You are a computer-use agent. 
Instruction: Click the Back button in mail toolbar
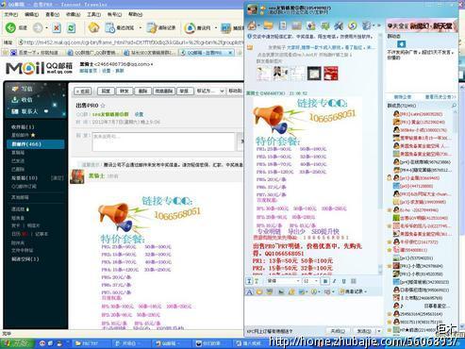pyautogui.click(x=83, y=91)
